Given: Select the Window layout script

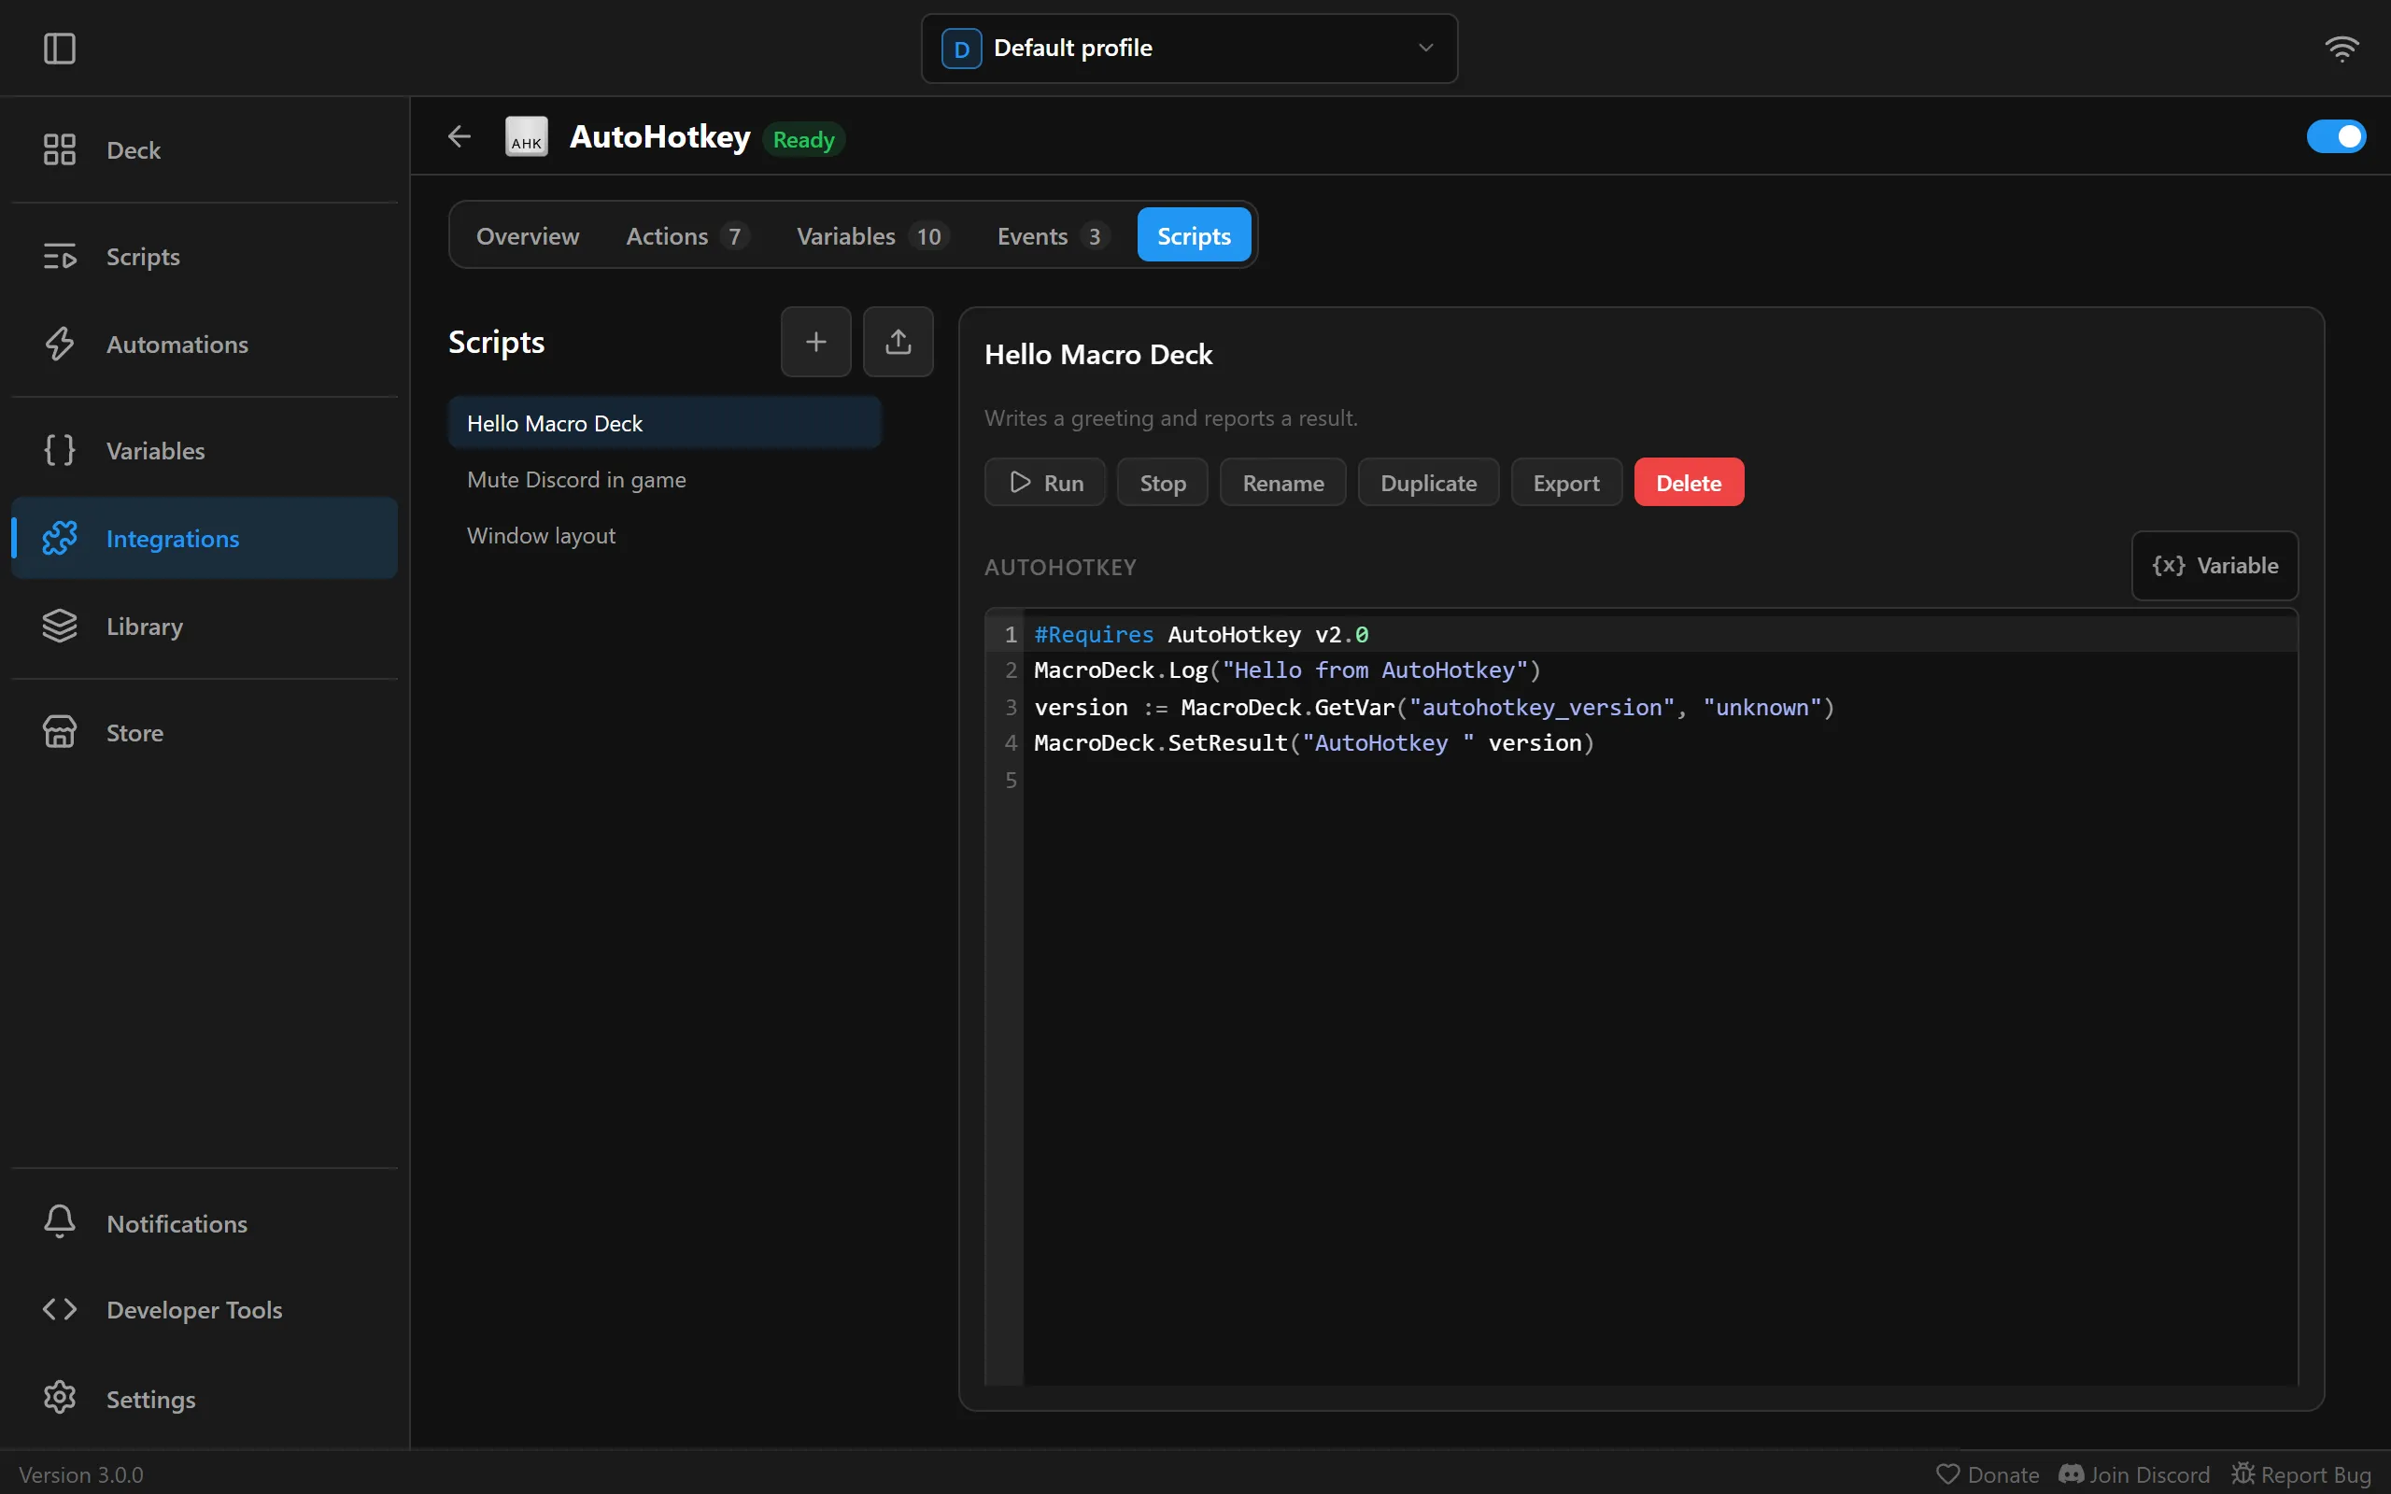Looking at the screenshot, I should tap(664, 536).
